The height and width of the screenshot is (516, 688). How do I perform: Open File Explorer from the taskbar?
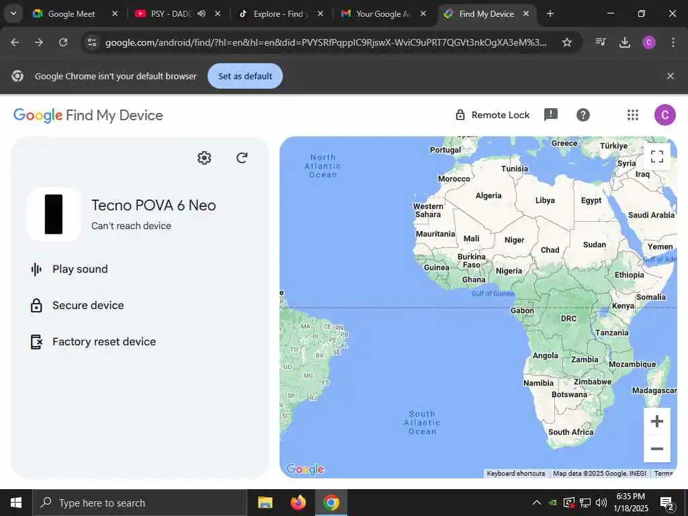265,503
